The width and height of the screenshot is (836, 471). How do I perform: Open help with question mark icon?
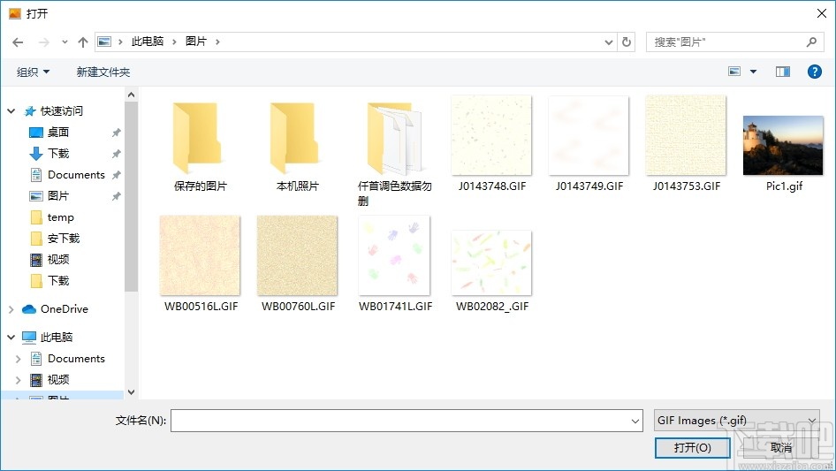click(814, 72)
